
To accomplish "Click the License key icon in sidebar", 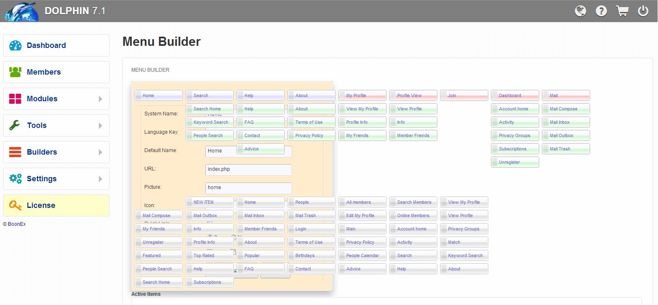I will pos(15,205).
